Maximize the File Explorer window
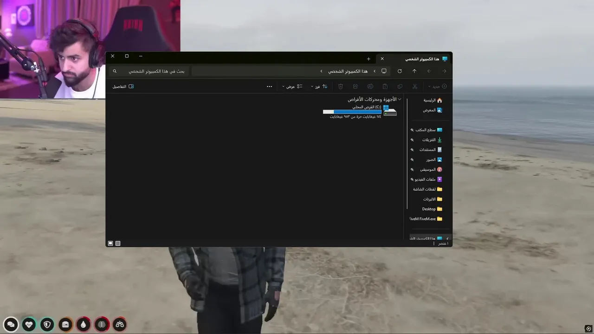 (127, 56)
